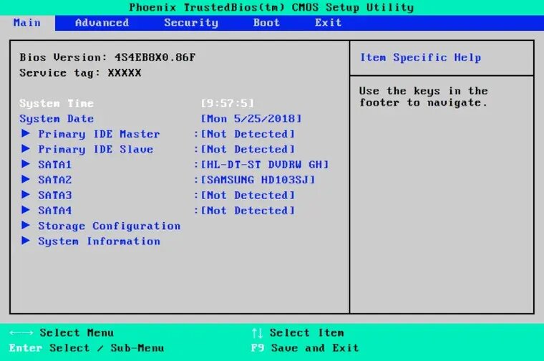The image size is (544, 361).
Task: Click the arrow beside Primary IDE Slave
Action: (x=25, y=149)
